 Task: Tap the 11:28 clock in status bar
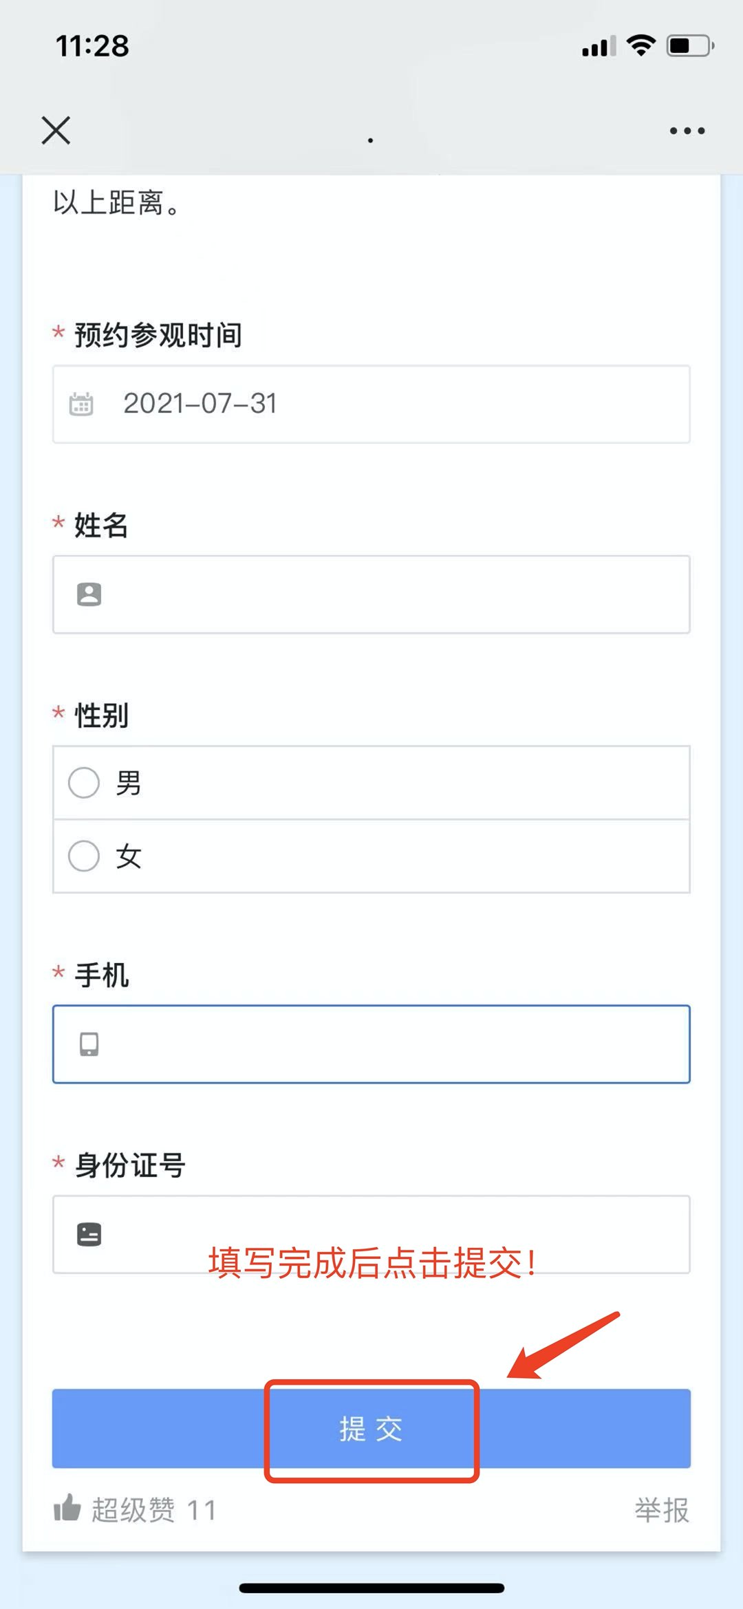[x=92, y=46]
